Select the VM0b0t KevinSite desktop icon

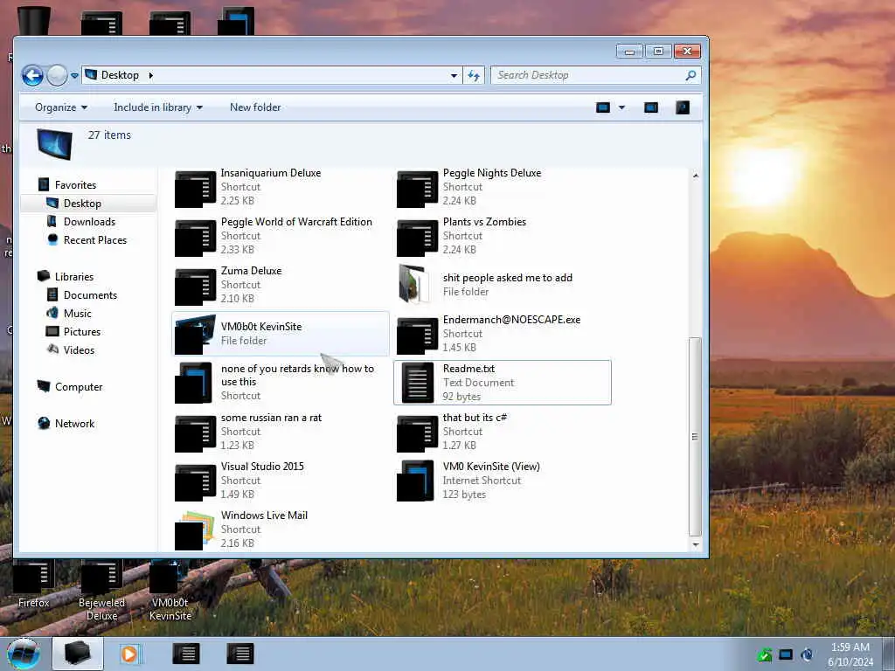point(170,591)
